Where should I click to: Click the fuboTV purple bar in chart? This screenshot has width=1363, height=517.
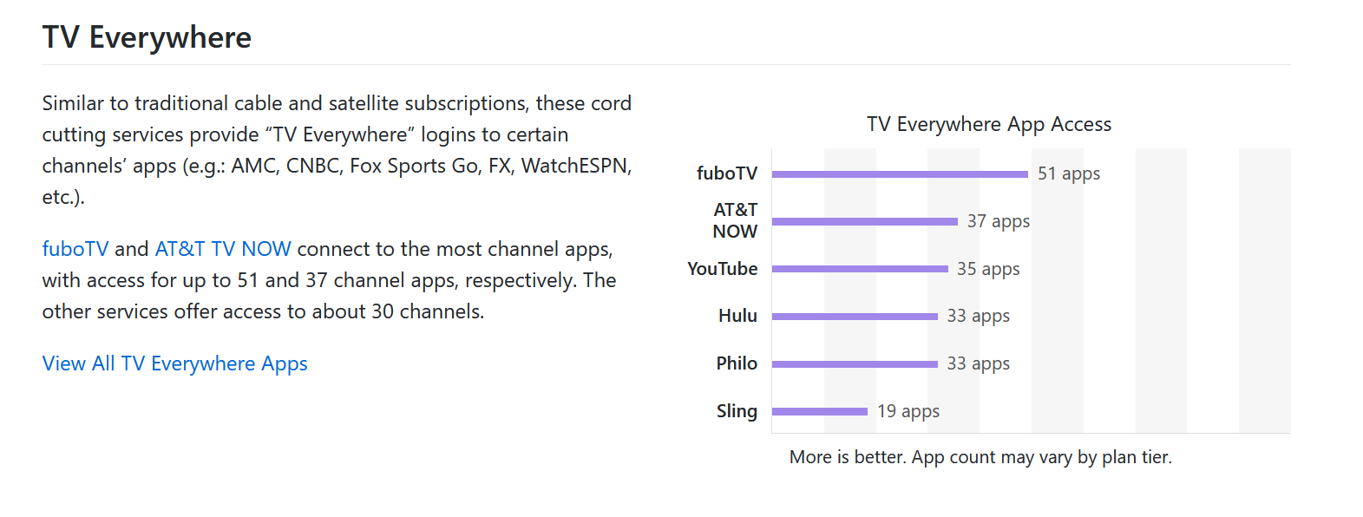point(900,174)
